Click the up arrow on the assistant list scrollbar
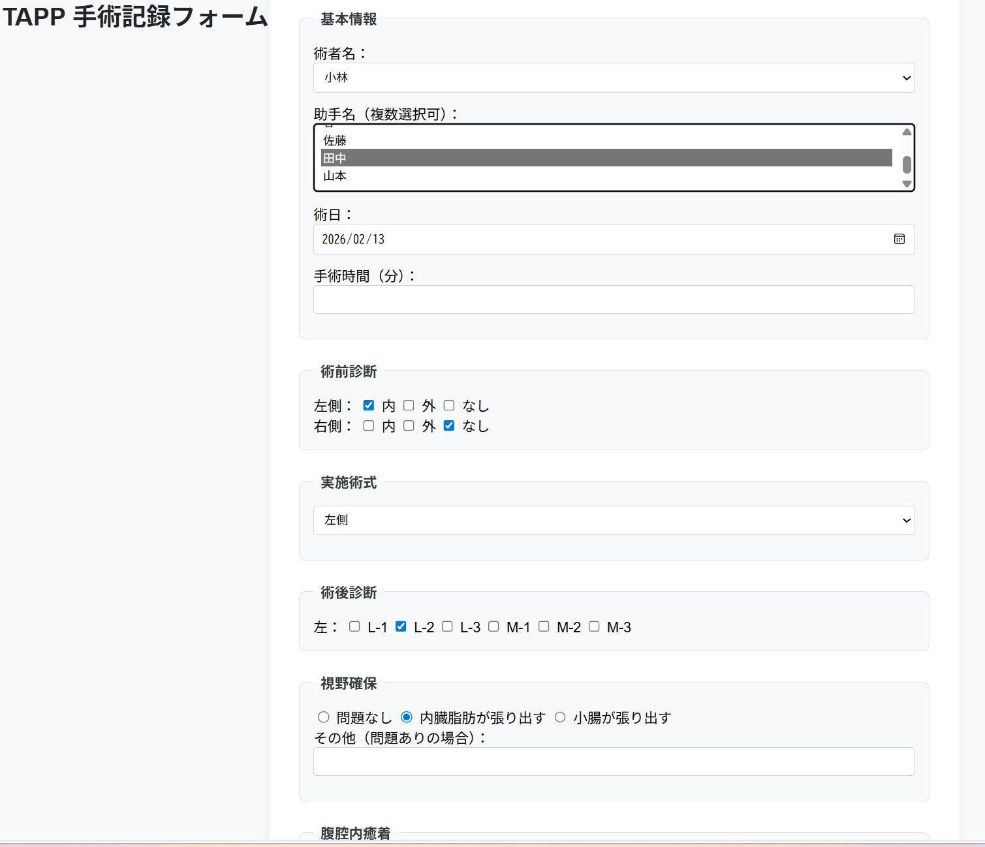This screenshot has width=985, height=847. [906, 132]
